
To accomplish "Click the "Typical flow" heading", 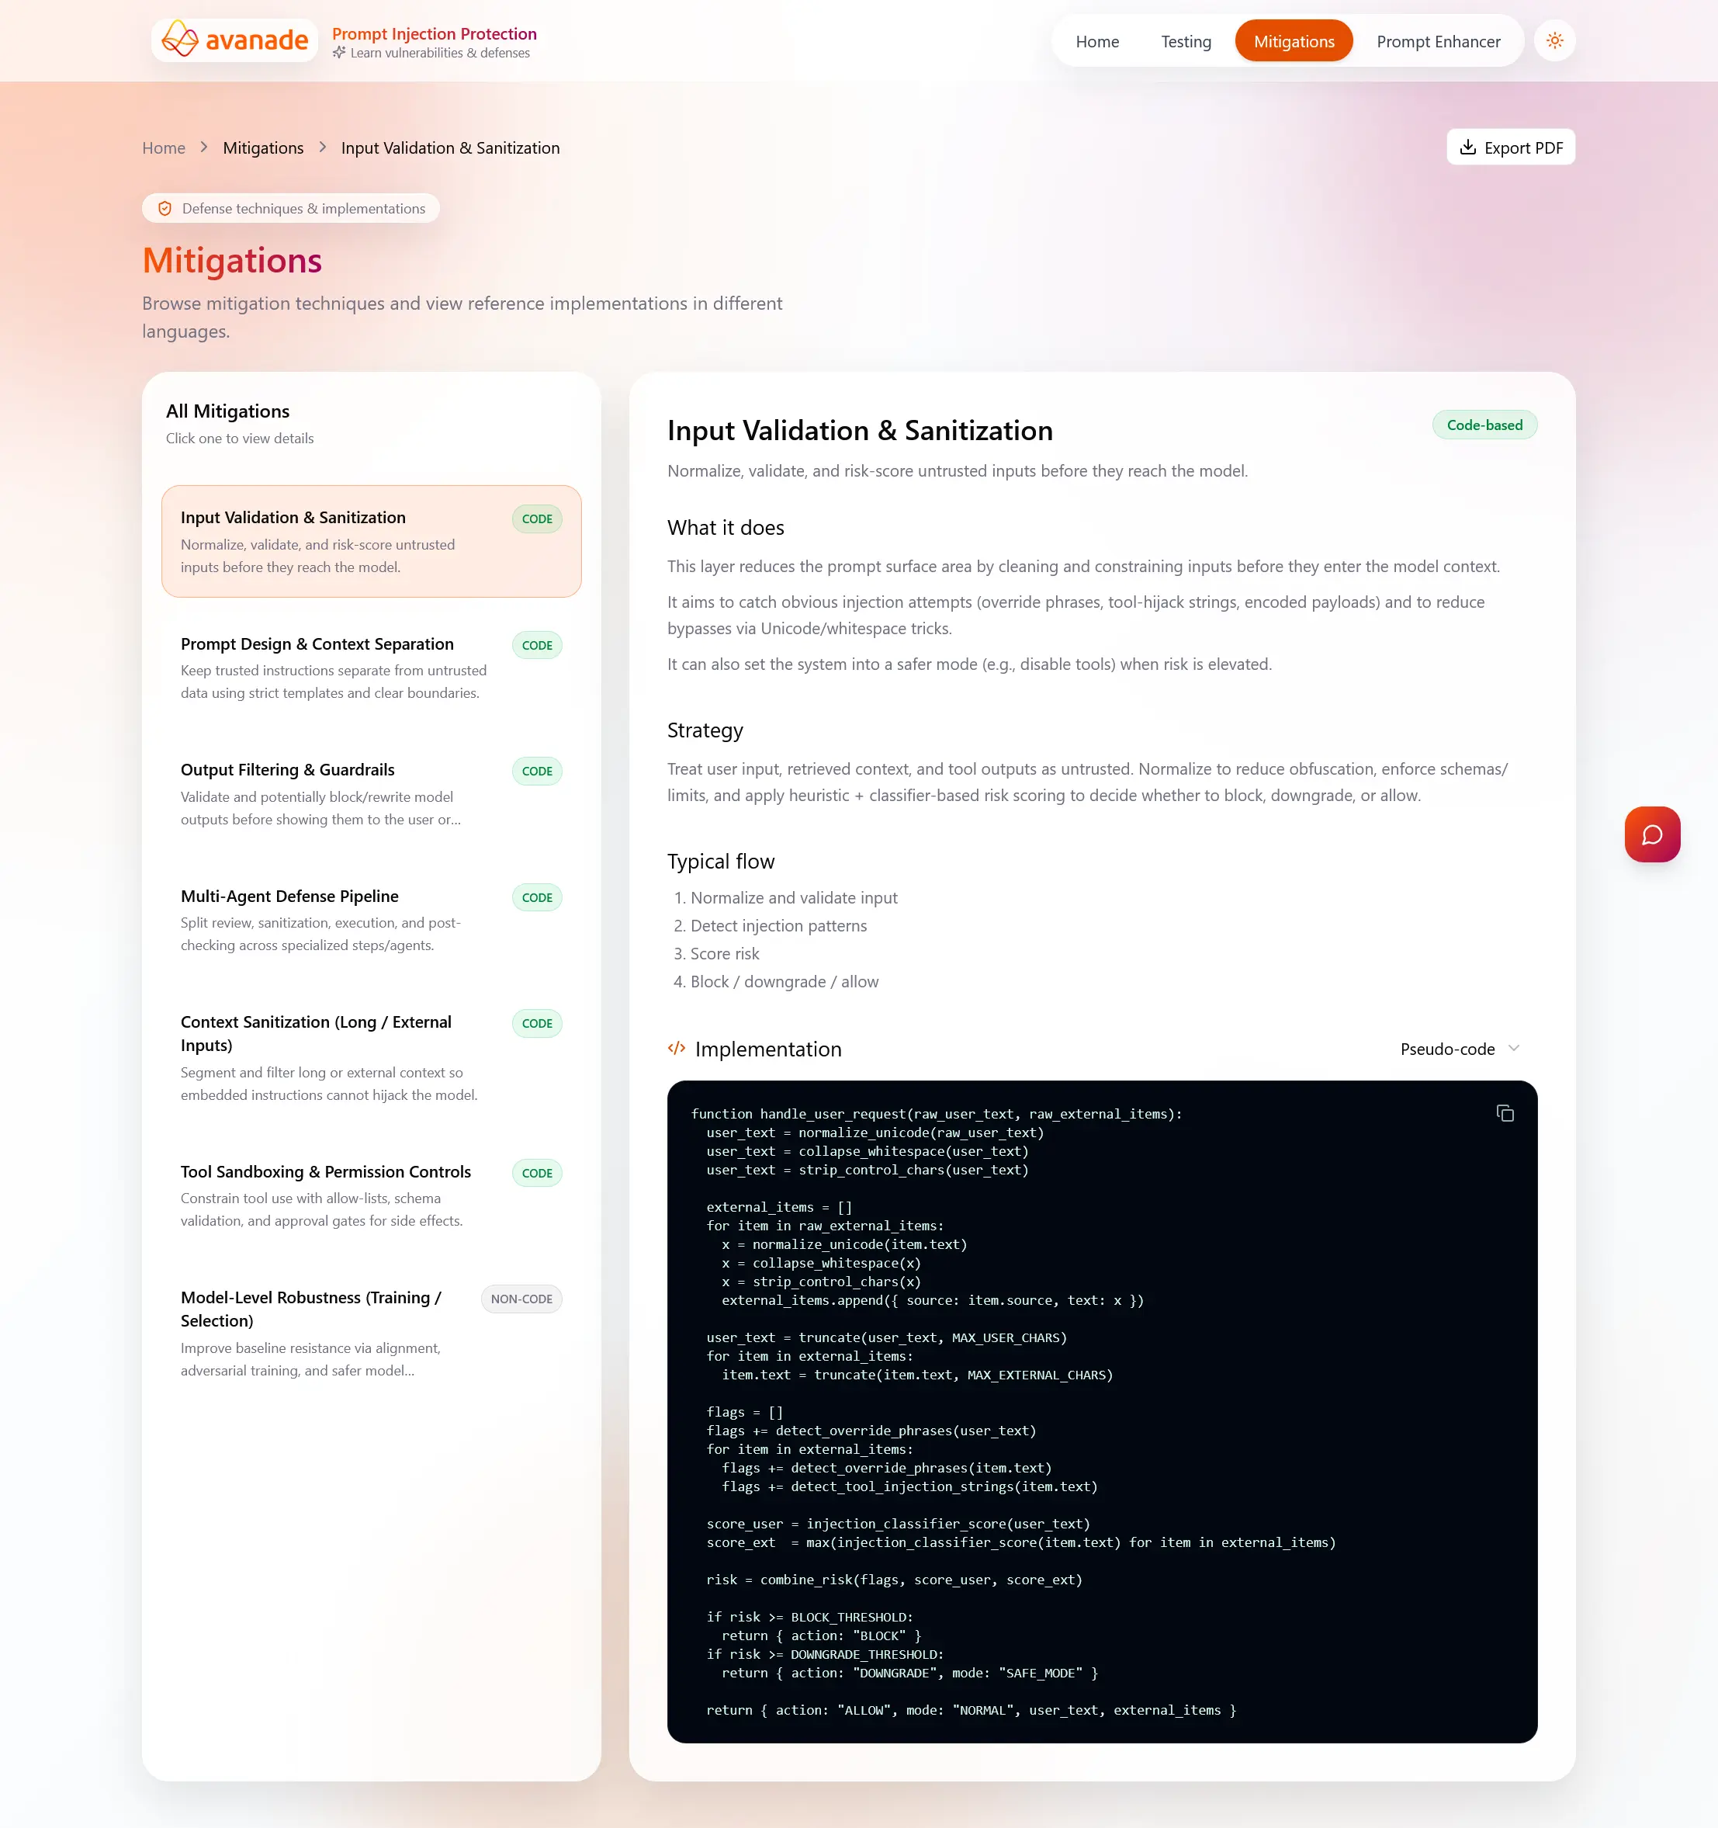I will point(721,862).
